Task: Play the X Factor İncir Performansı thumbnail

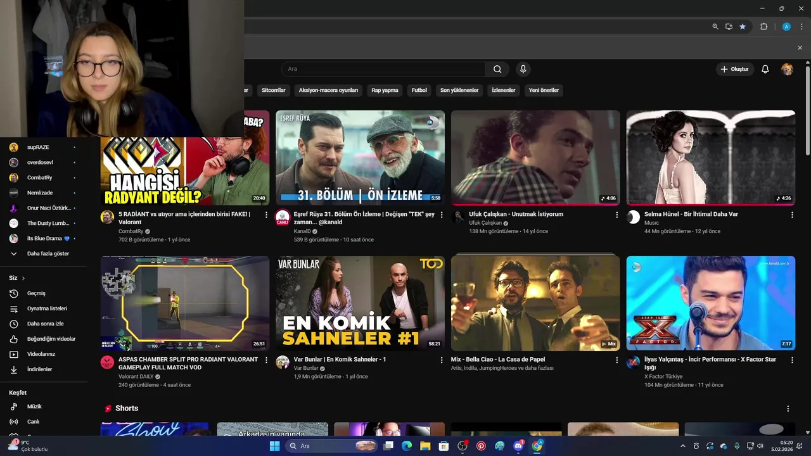Action: pos(711,303)
